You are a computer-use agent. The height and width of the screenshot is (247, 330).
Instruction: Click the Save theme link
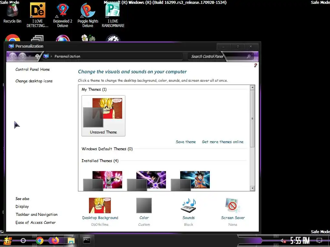(186, 142)
